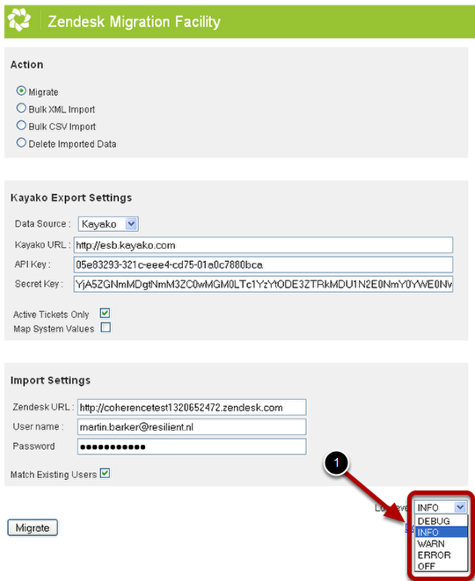Toggle Match Existing Users checkbox

106,474
